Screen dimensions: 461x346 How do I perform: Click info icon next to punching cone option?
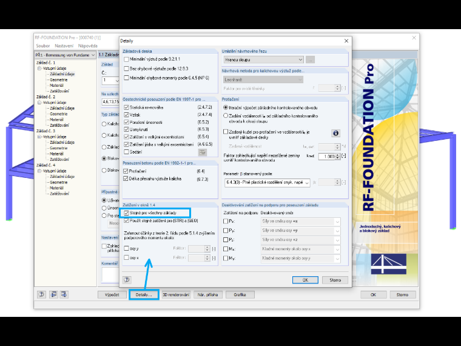click(x=335, y=133)
